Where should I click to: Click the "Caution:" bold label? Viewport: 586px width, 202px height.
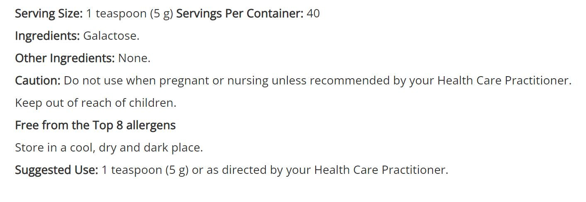coord(38,81)
